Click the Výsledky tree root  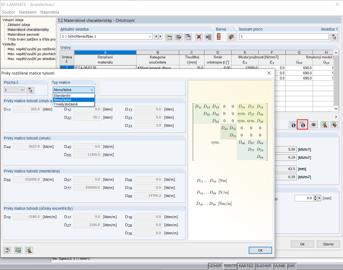pos(9,44)
